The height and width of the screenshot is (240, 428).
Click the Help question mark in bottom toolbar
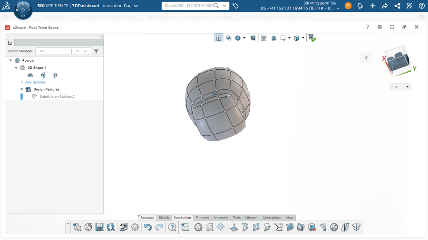pyautogui.click(x=172, y=228)
